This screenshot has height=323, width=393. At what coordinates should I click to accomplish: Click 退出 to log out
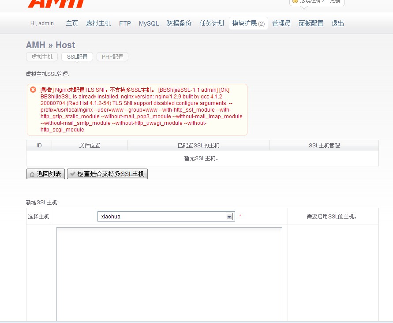tap(337, 23)
